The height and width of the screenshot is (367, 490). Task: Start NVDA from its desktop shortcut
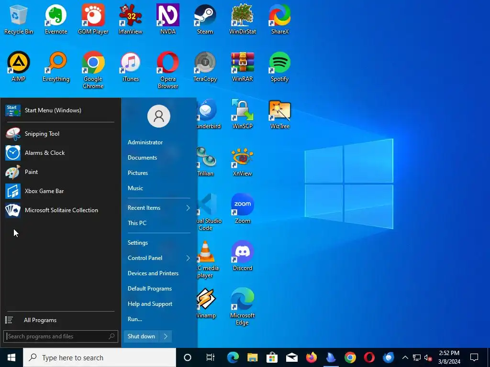click(168, 19)
